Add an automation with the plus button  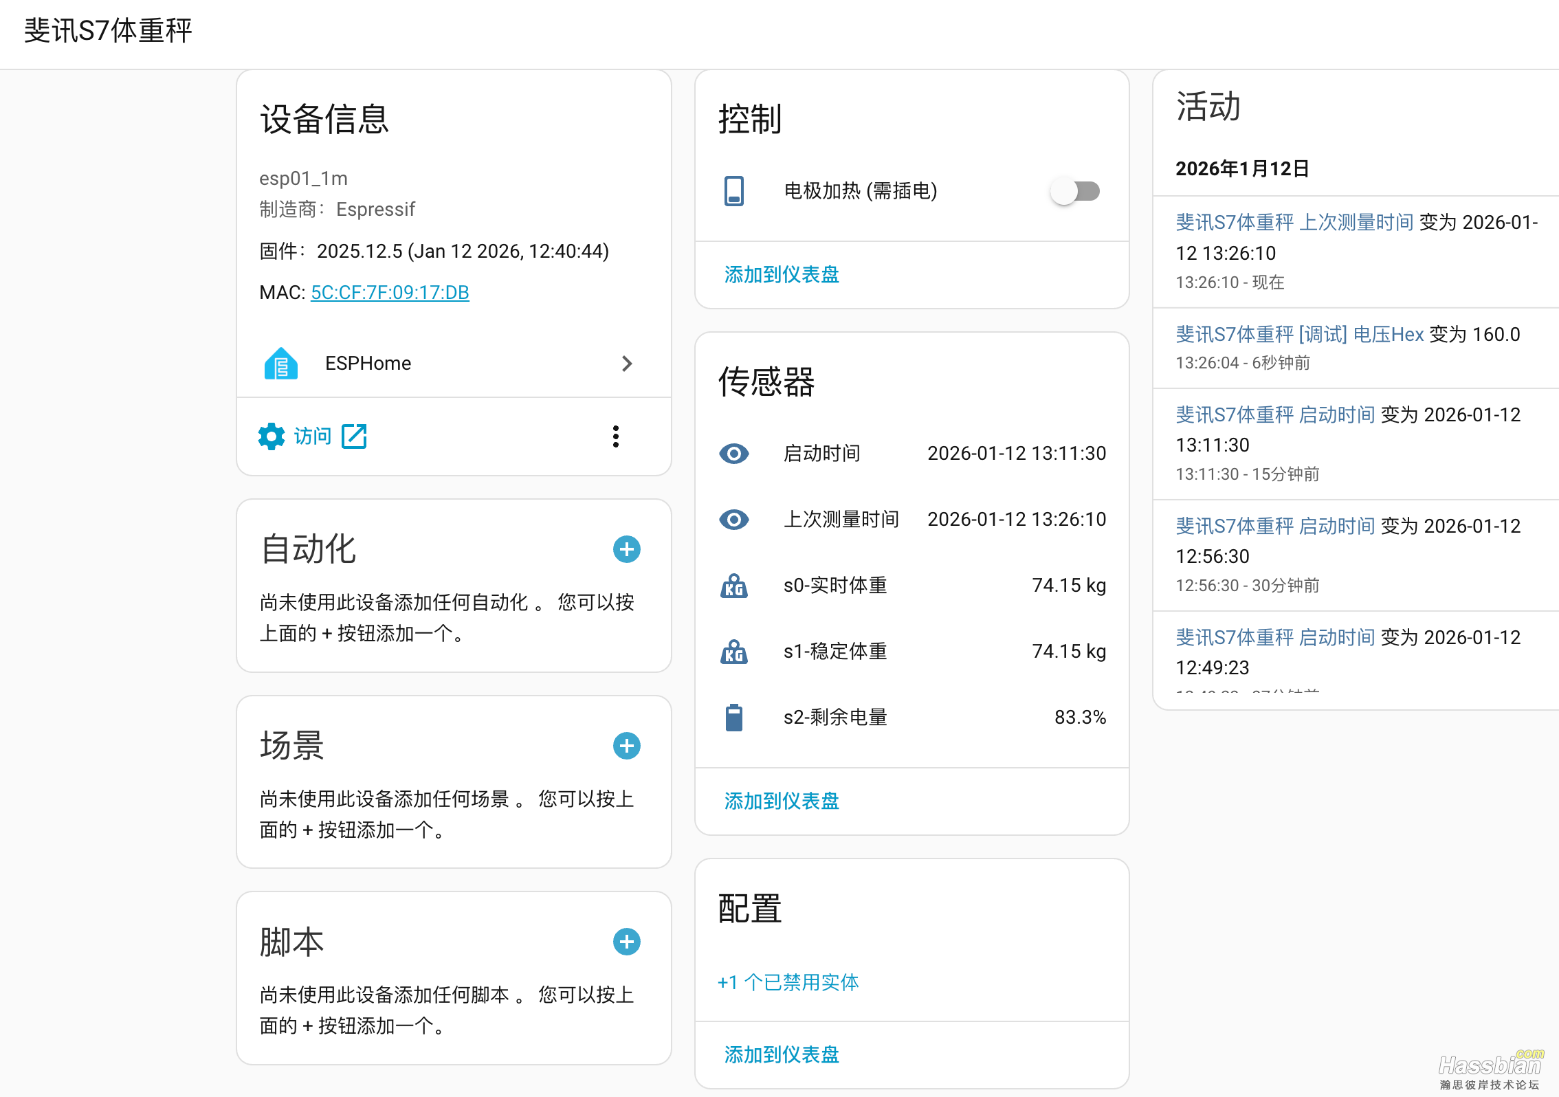[626, 549]
